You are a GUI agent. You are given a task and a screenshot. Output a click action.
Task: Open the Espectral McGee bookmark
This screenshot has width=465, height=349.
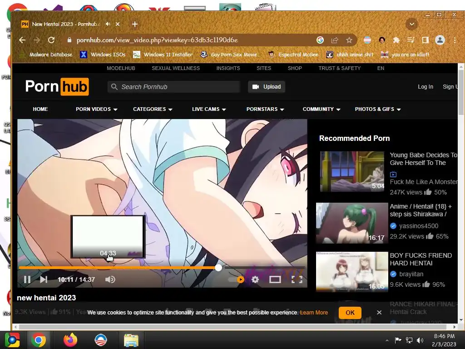pyautogui.click(x=293, y=55)
